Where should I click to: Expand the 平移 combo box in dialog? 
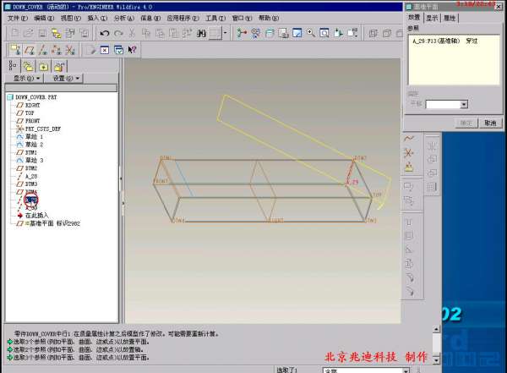pyautogui.click(x=464, y=104)
